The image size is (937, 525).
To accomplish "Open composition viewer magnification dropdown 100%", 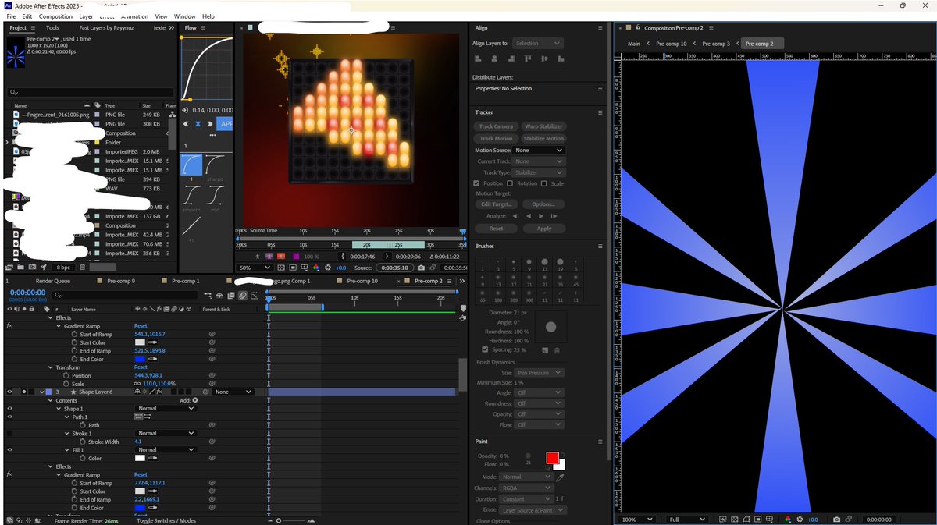I will (x=640, y=520).
